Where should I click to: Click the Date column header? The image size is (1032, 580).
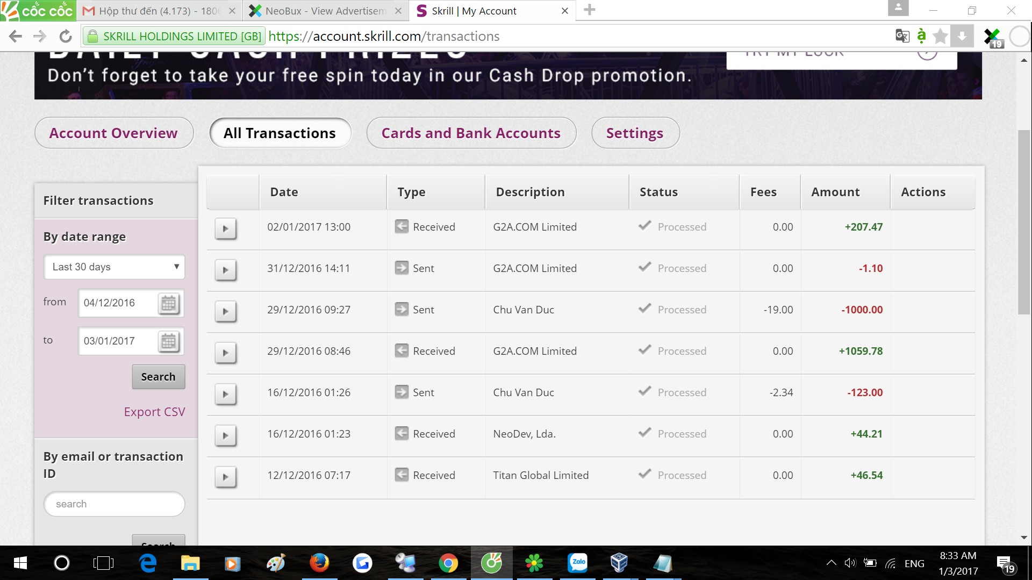point(322,192)
